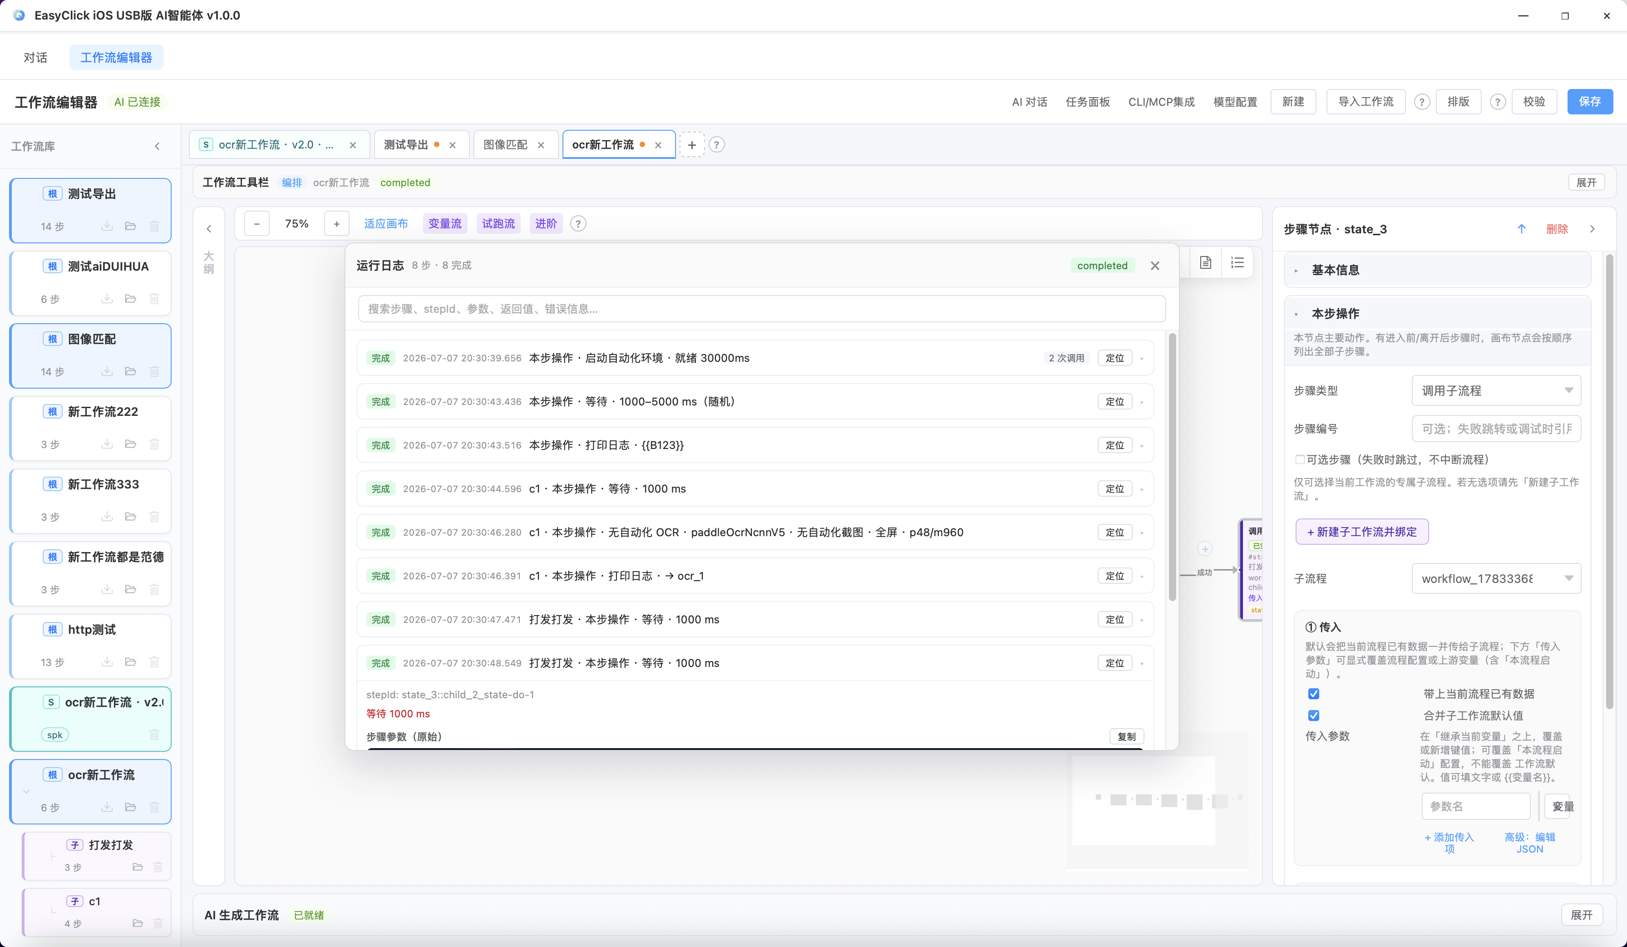Open the tab bar help question mark
This screenshot has height=947, width=1627.
click(717, 145)
